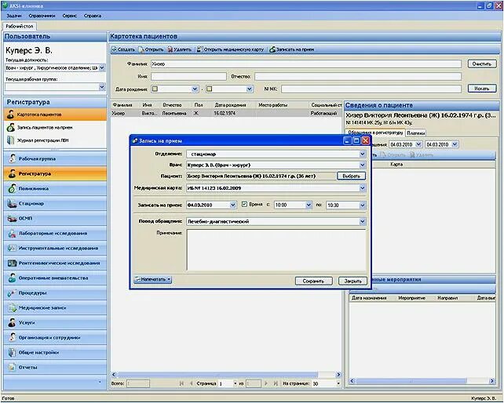Open Инструментальные исследования section

click(55, 248)
